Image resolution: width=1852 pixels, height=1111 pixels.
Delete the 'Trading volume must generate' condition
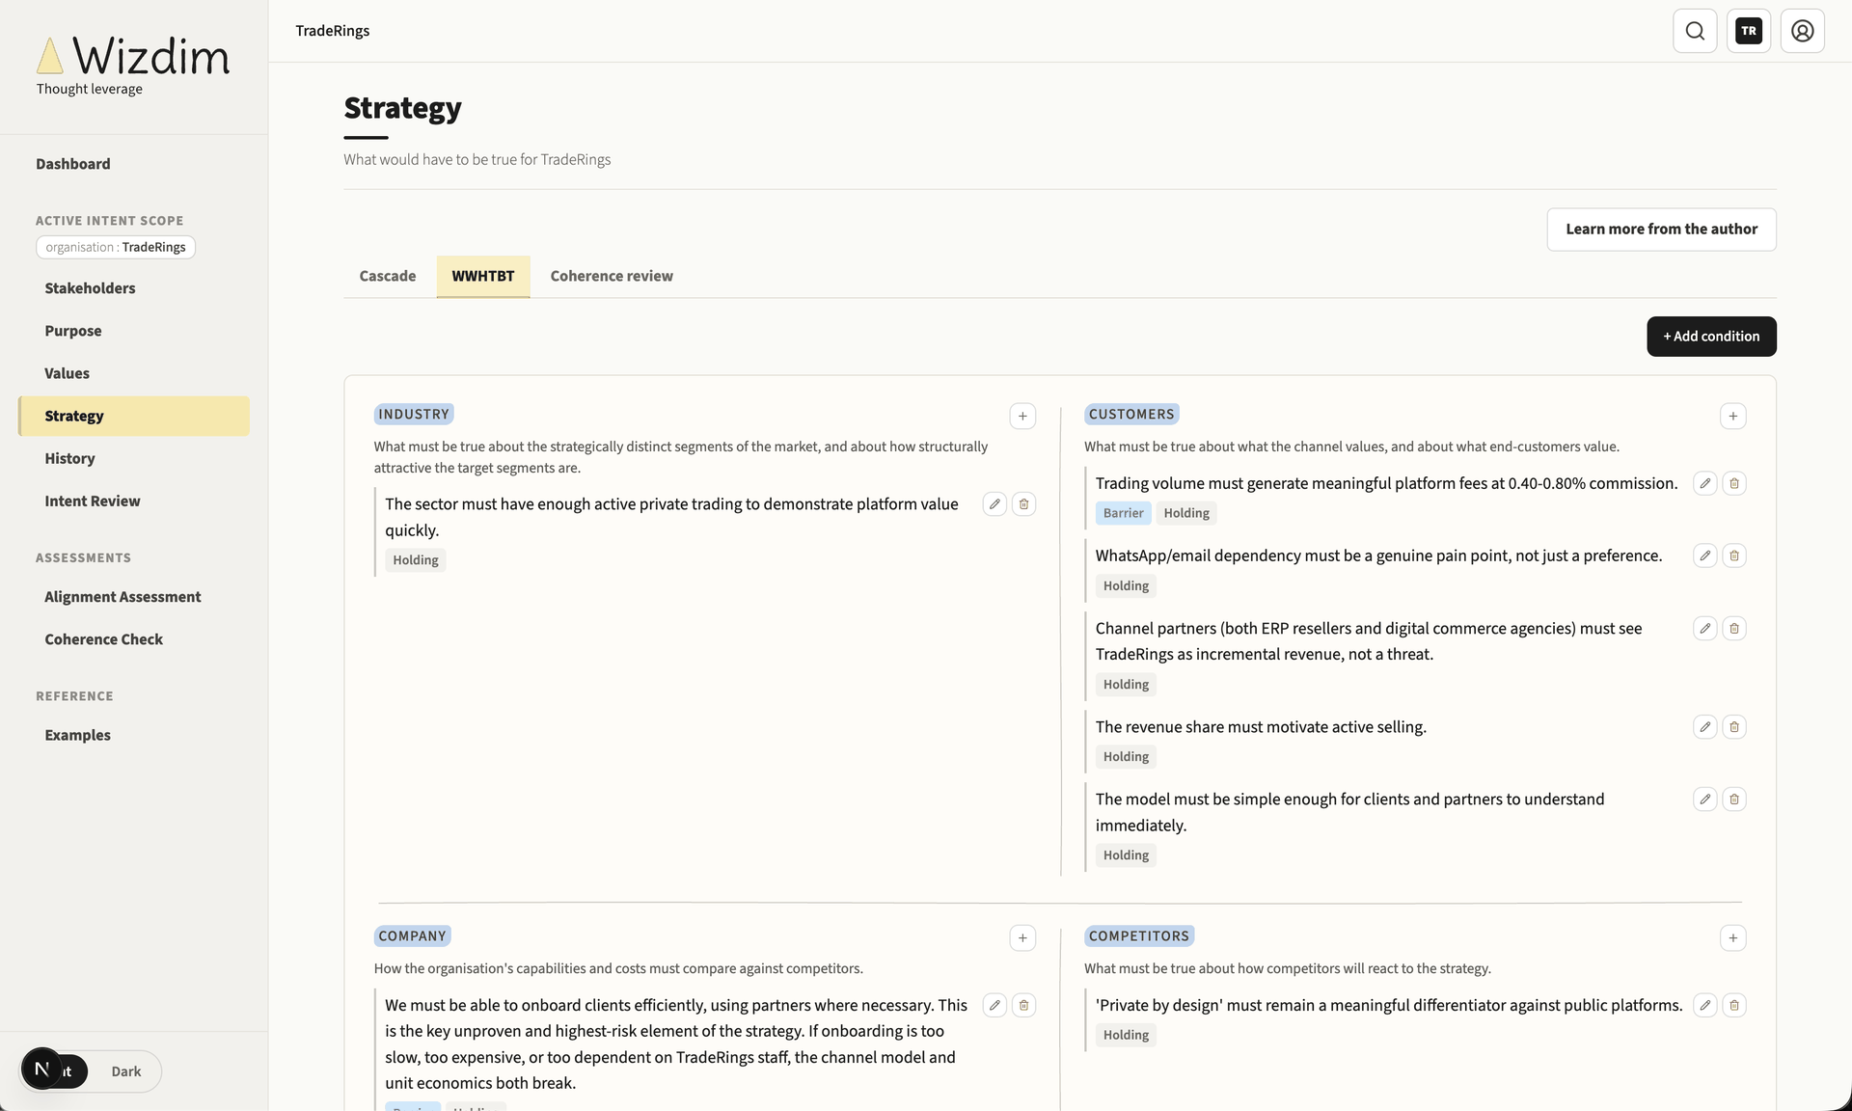click(x=1734, y=483)
